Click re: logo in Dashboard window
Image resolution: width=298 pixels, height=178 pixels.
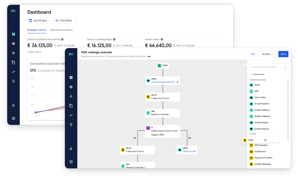coord(13,11)
